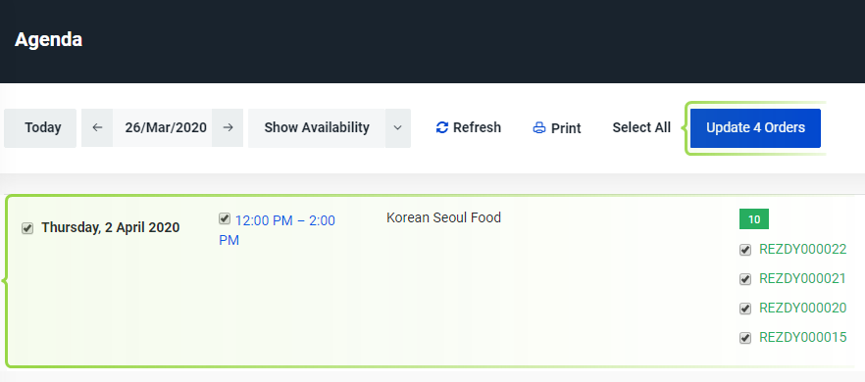Click the Show Availability button

[317, 128]
